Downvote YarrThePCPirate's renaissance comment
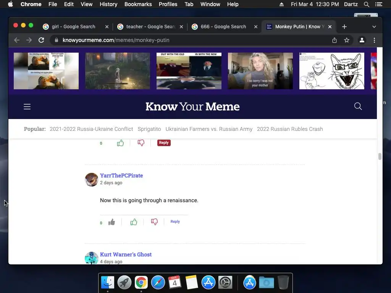 tap(154, 222)
